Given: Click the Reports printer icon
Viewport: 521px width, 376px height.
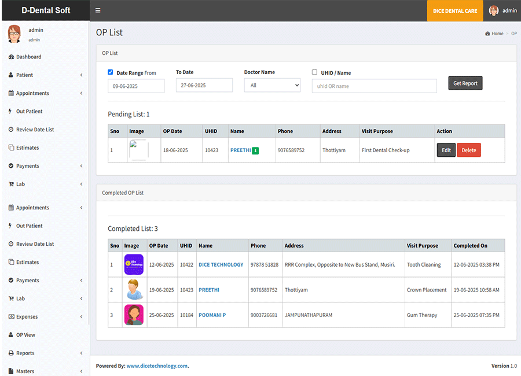Looking at the screenshot, I should [11, 353].
